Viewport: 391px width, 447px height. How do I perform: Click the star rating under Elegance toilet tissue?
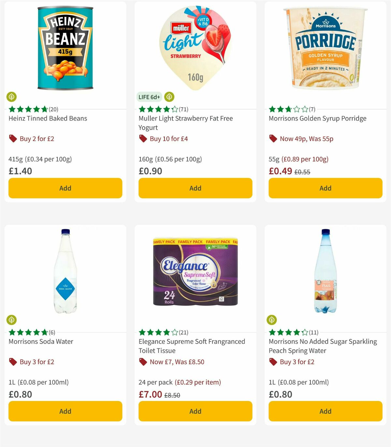(158, 332)
